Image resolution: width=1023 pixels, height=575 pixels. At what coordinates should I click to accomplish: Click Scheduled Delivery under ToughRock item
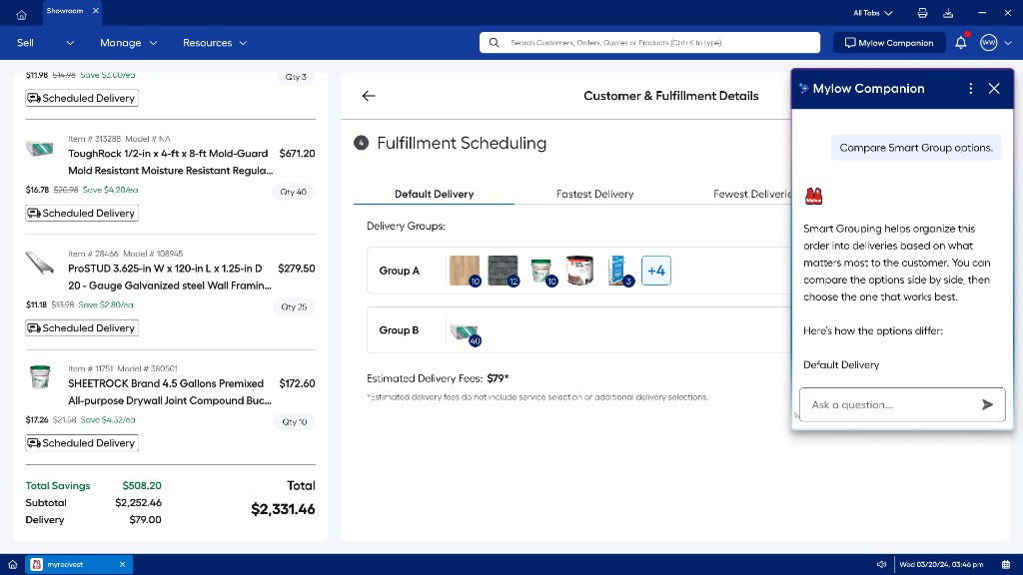[x=82, y=214]
